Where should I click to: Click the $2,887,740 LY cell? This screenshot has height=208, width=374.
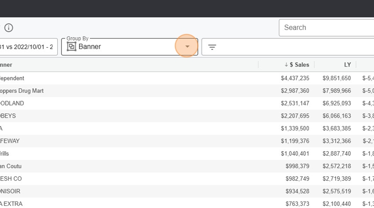pos(337,154)
